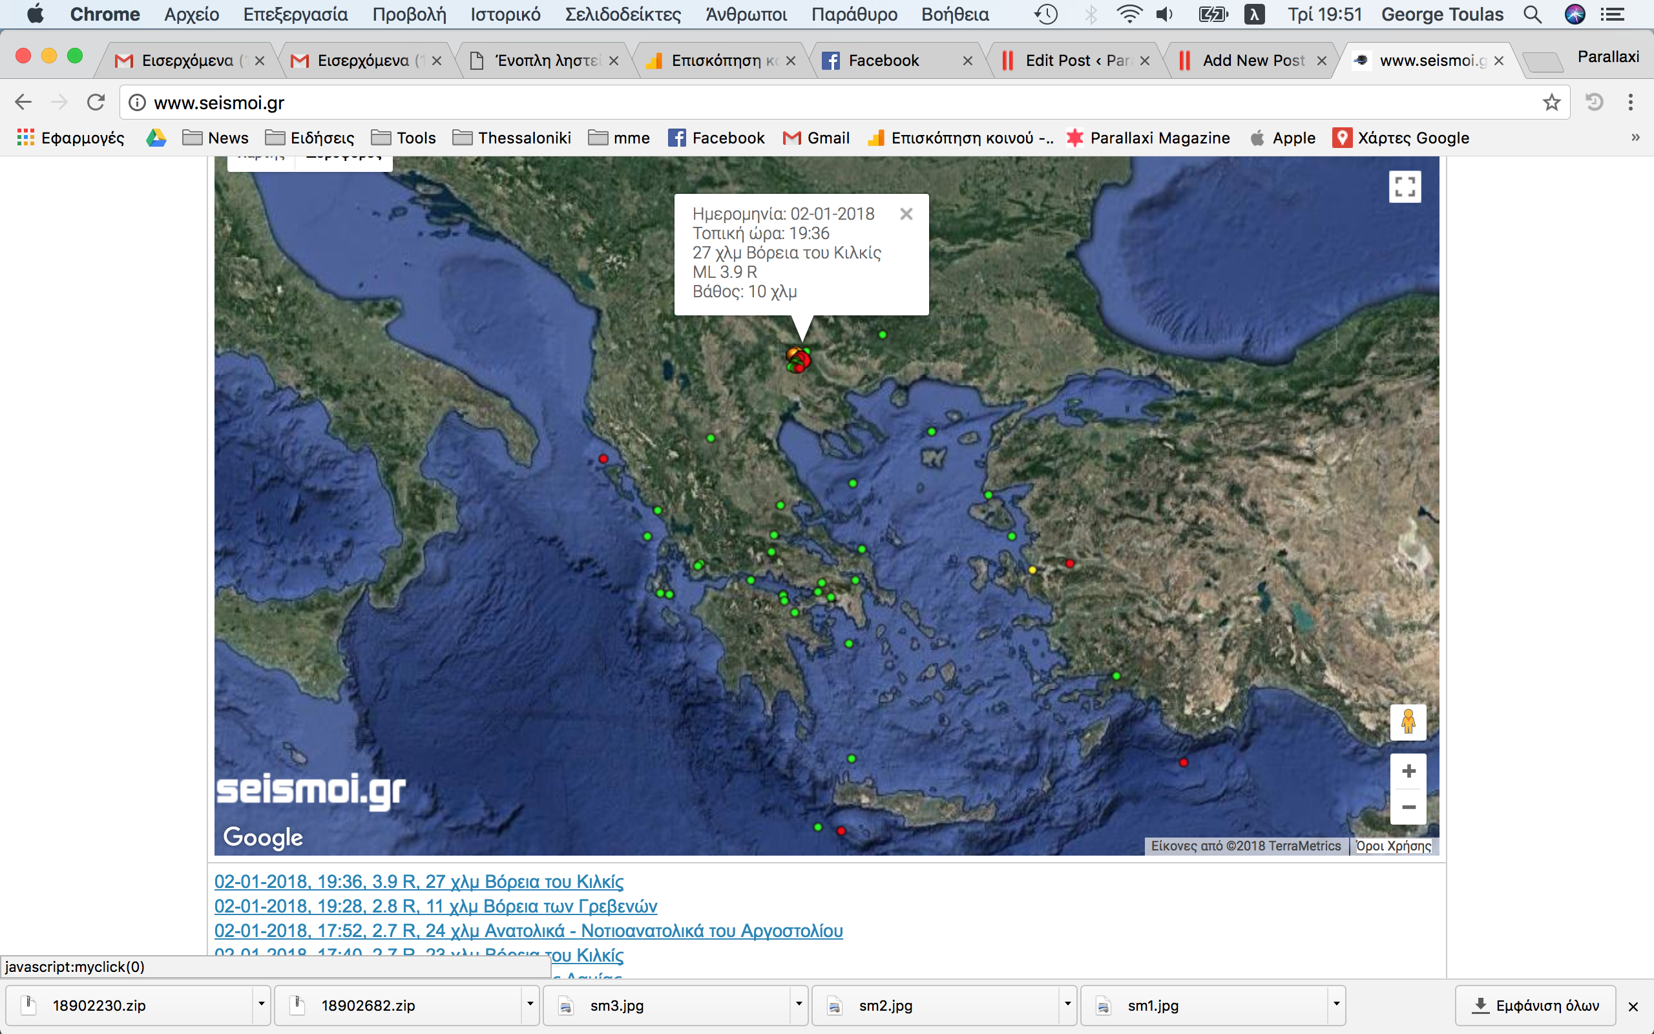Screen dimensions: 1654x1034
Task: Open Chrome three-dot menu
Action: 1630,103
